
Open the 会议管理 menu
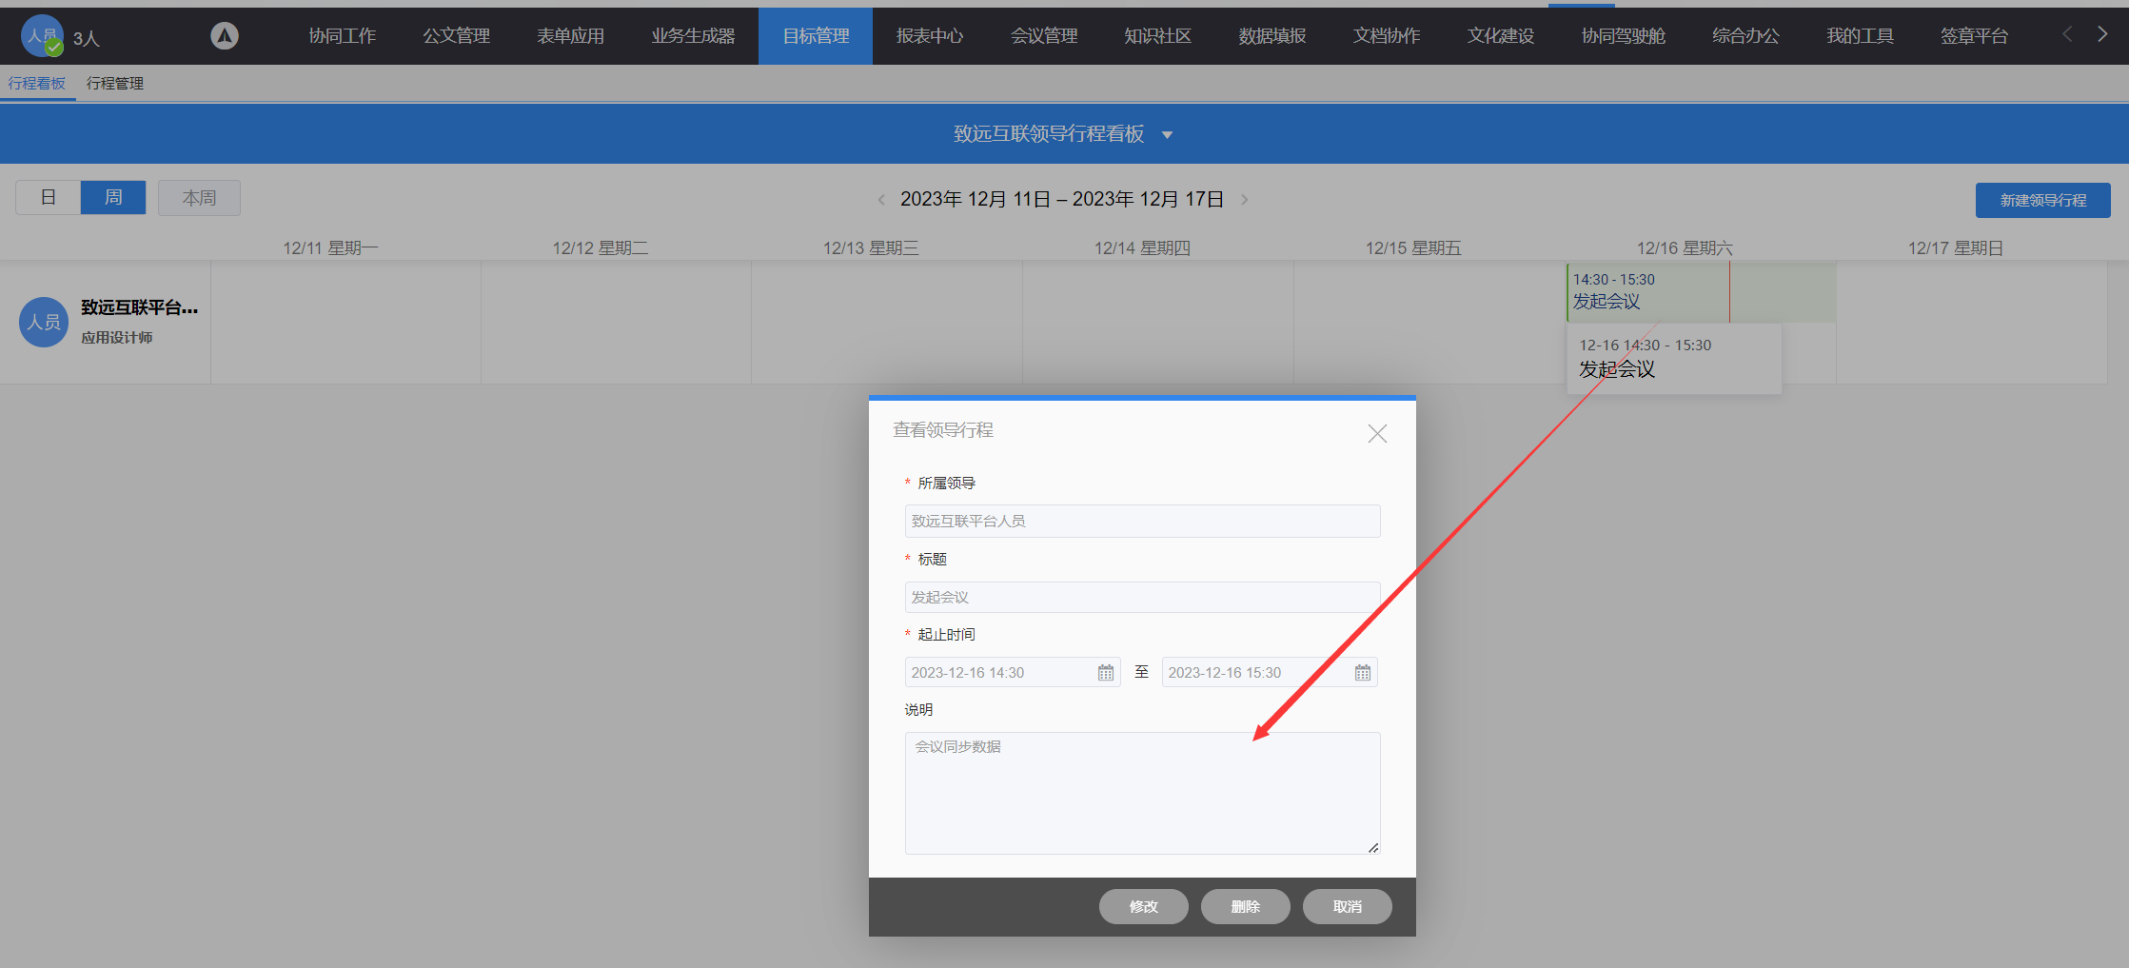pos(1044,36)
